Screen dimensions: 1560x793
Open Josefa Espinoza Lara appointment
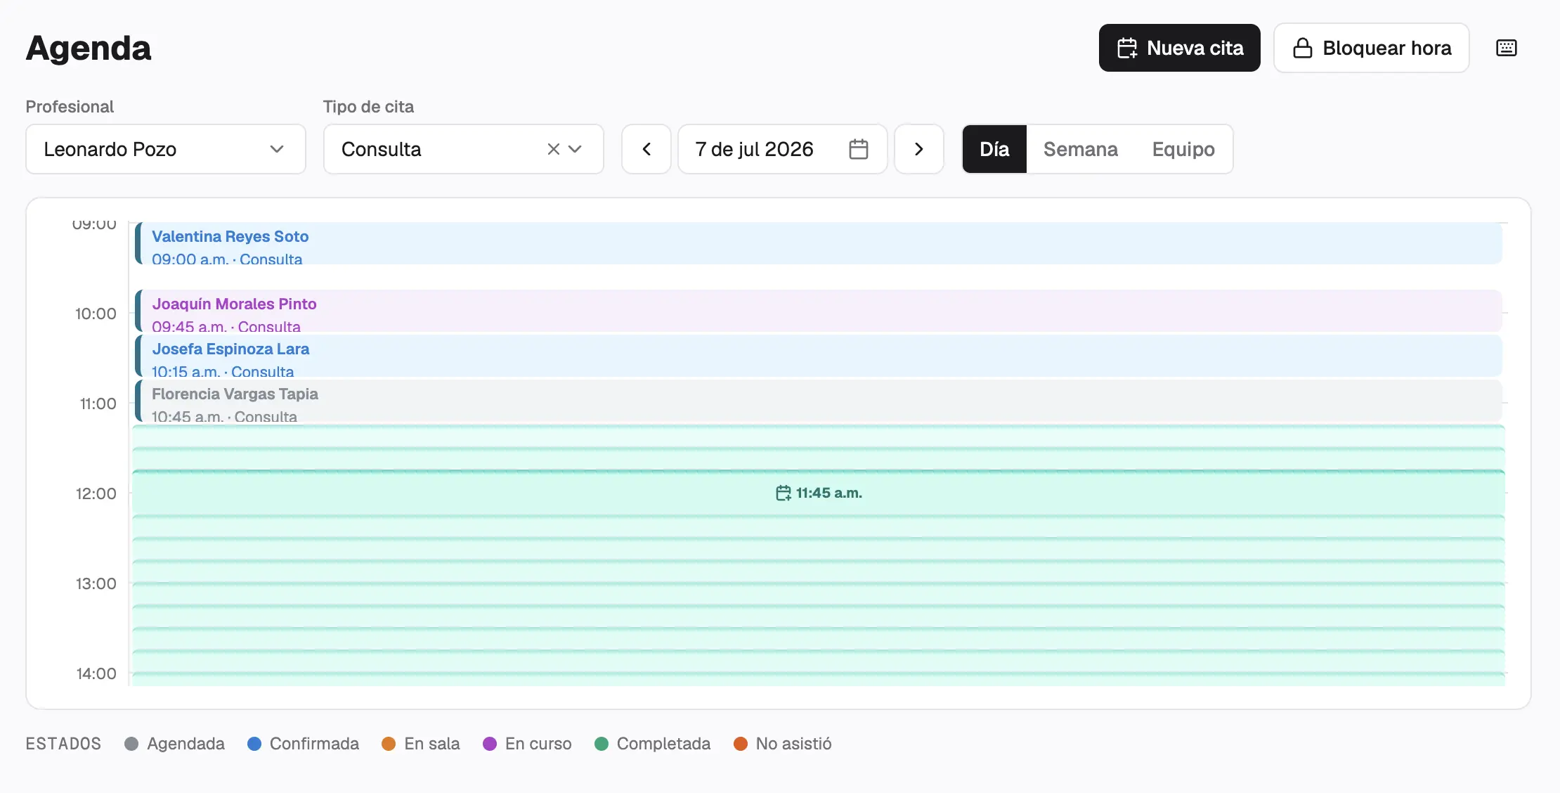(x=818, y=356)
